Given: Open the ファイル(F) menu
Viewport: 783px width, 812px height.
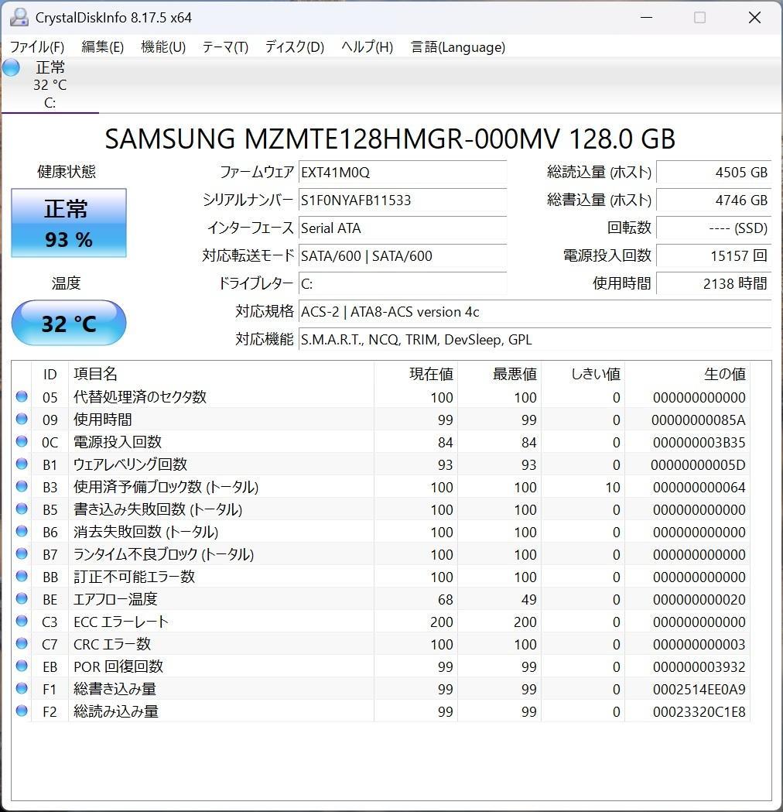Looking at the screenshot, I should click(36, 47).
